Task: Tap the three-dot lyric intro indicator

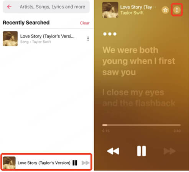Action: click(110, 34)
